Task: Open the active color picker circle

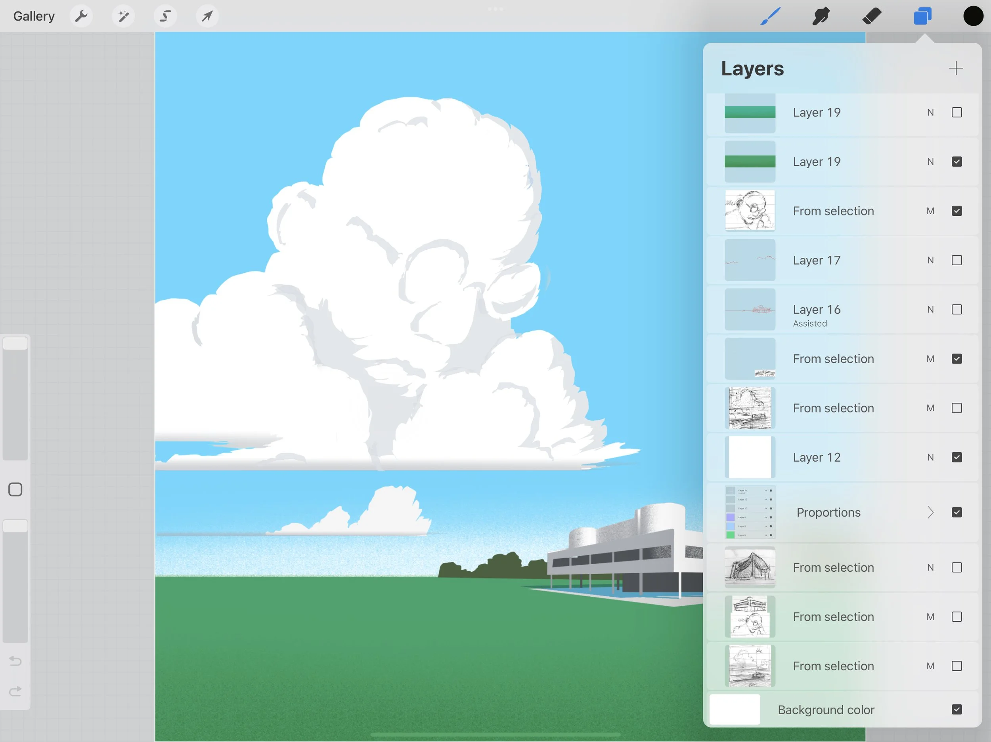Action: pyautogui.click(x=972, y=16)
